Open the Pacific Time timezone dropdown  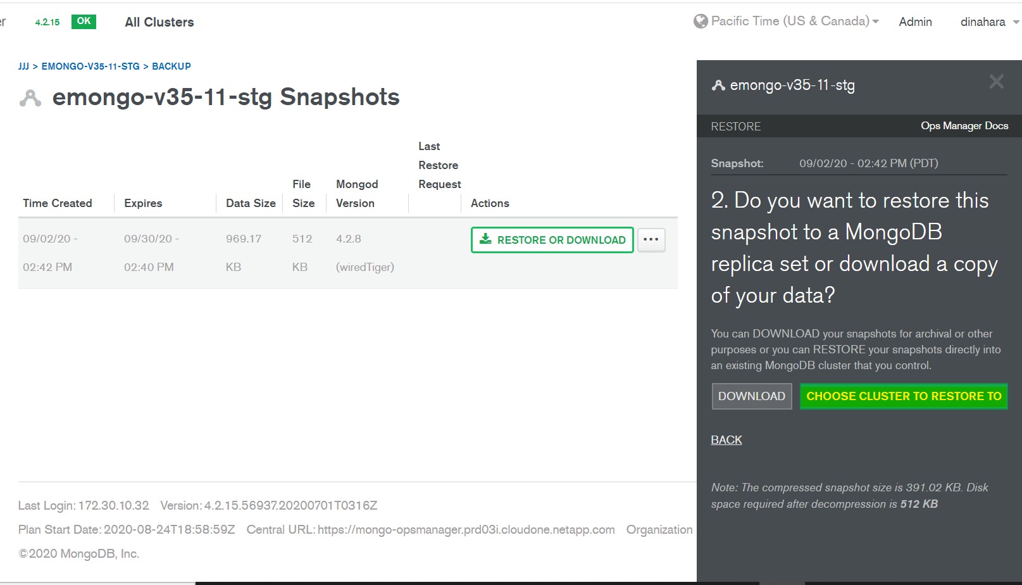[794, 22]
